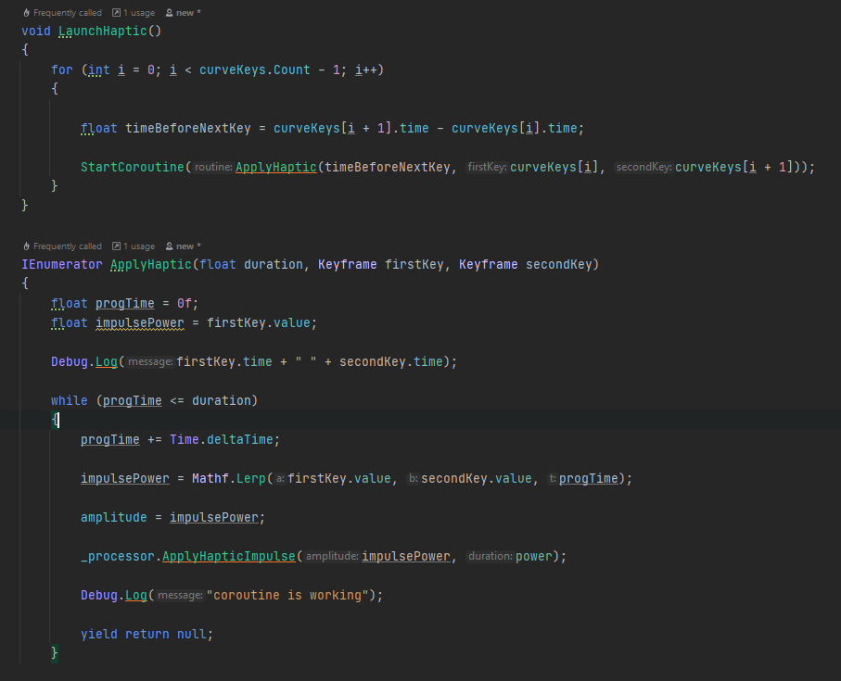Click the "firstKey:" inlay parameter hint

coord(487,167)
